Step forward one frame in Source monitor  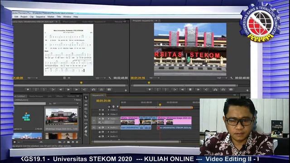coord(76,90)
